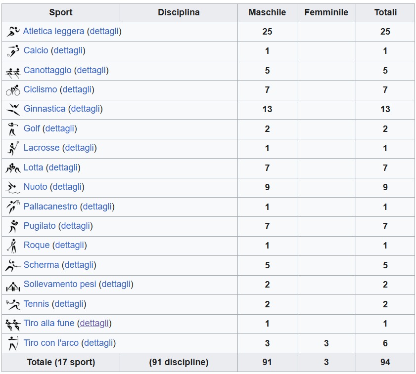Screen dimensions: 416x374
Task: Open dettagli link next to Canottaggio
Action: (x=92, y=70)
